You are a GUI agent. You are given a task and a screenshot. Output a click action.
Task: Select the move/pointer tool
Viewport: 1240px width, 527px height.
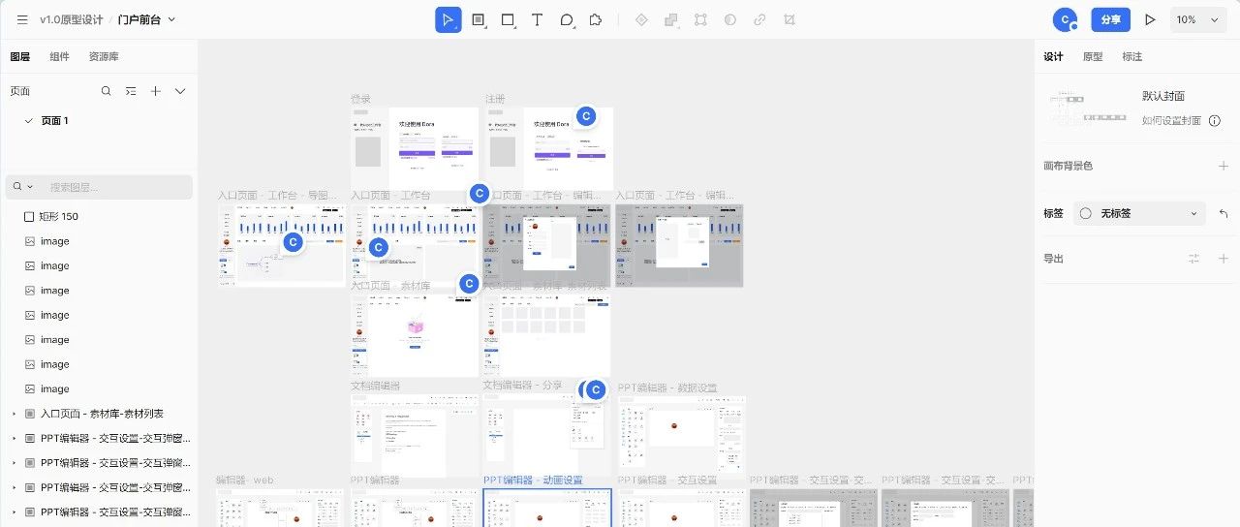click(x=448, y=19)
